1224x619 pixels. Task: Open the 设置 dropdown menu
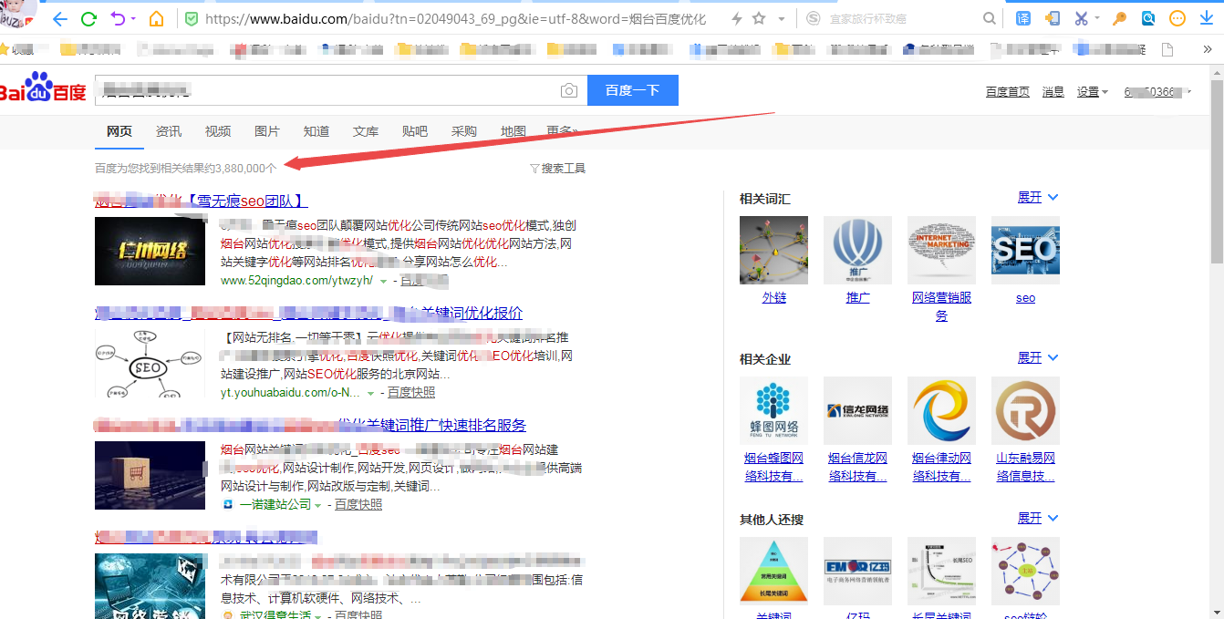pos(1093,92)
